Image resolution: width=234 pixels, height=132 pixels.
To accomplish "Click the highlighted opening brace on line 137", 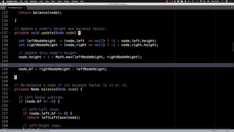I will 79,33.
